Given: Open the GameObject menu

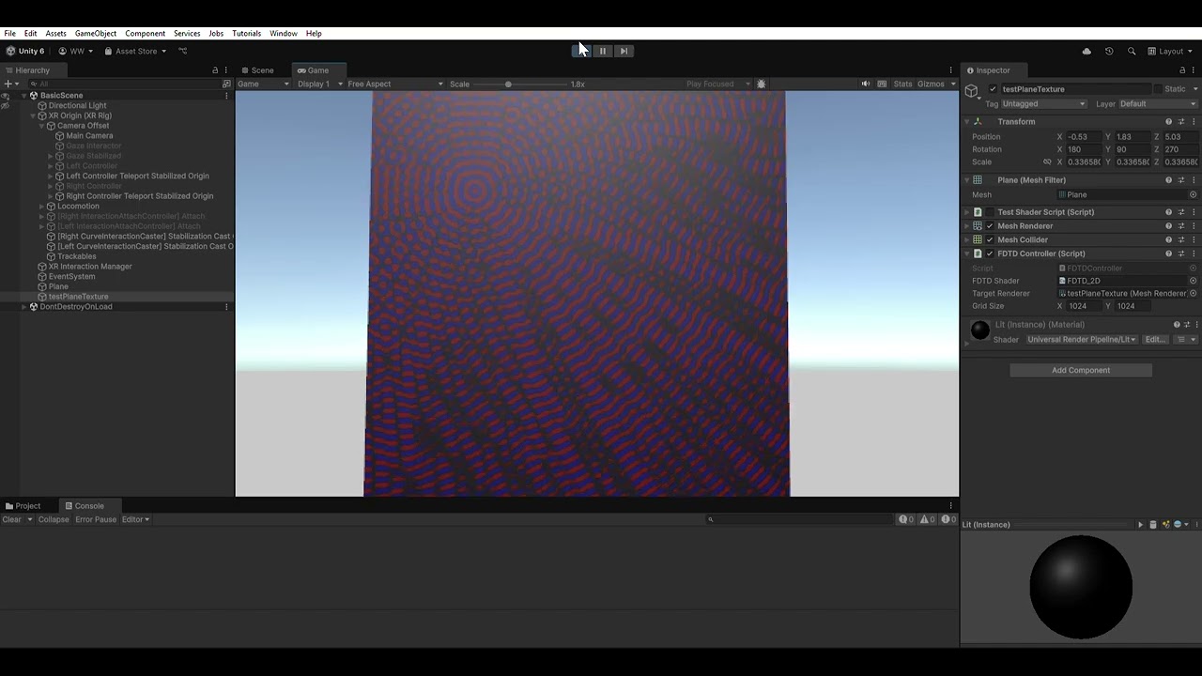Looking at the screenshot, I should tap(96, 34).
